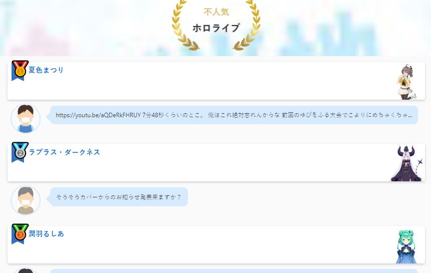
Task: Click the 不人気 label in the laurel wreath
Action: coord(216,12)
